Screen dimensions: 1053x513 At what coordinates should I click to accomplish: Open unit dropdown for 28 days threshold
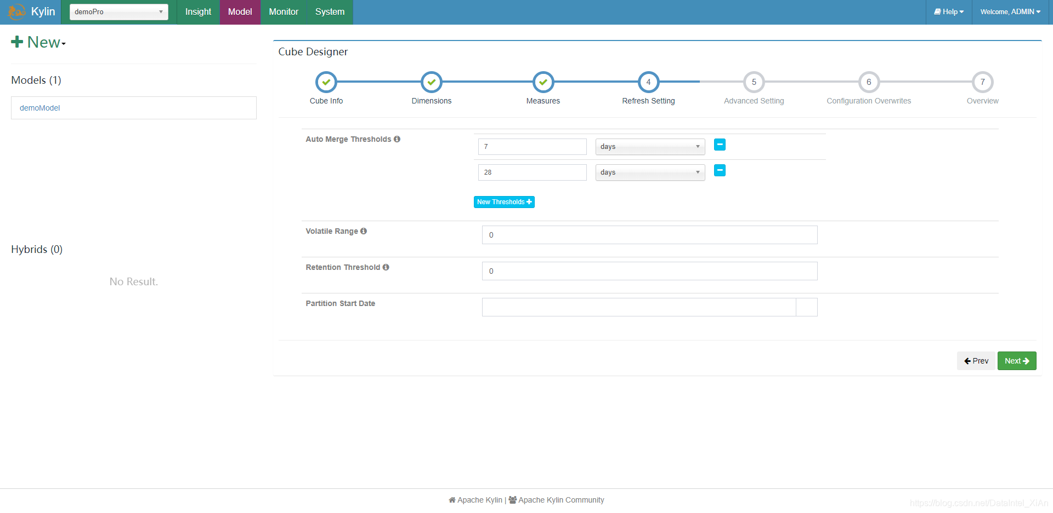pyautogui.click(x=650, y=172)
